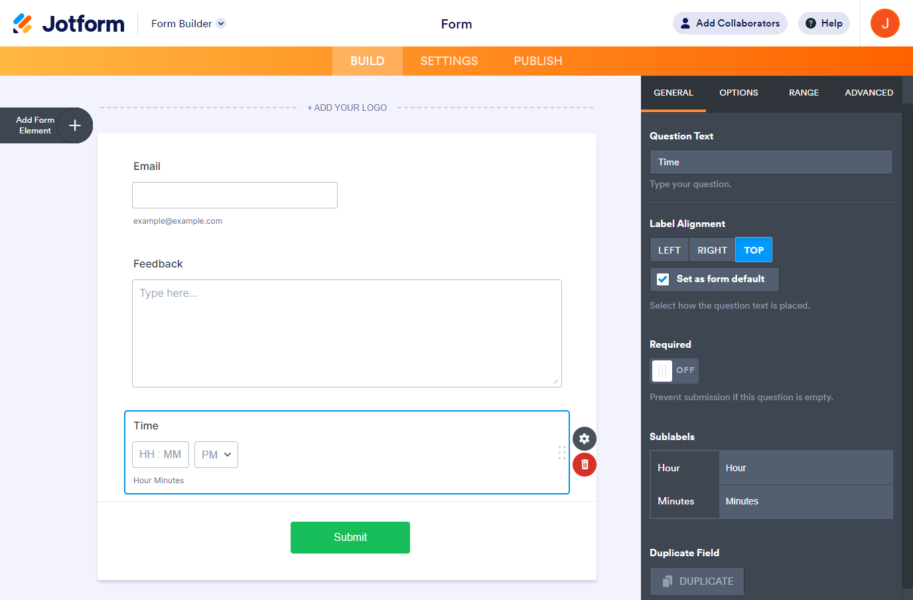
Task: Click the Jotform logo
Action: click(x=68, y=23)
